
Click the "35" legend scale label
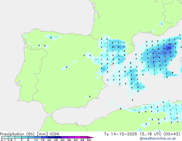click(x=69, y=140)
